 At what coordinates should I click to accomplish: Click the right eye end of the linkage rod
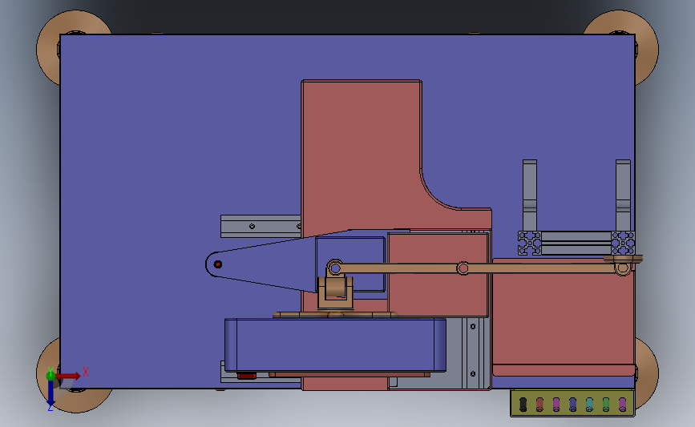click(622, 268)
